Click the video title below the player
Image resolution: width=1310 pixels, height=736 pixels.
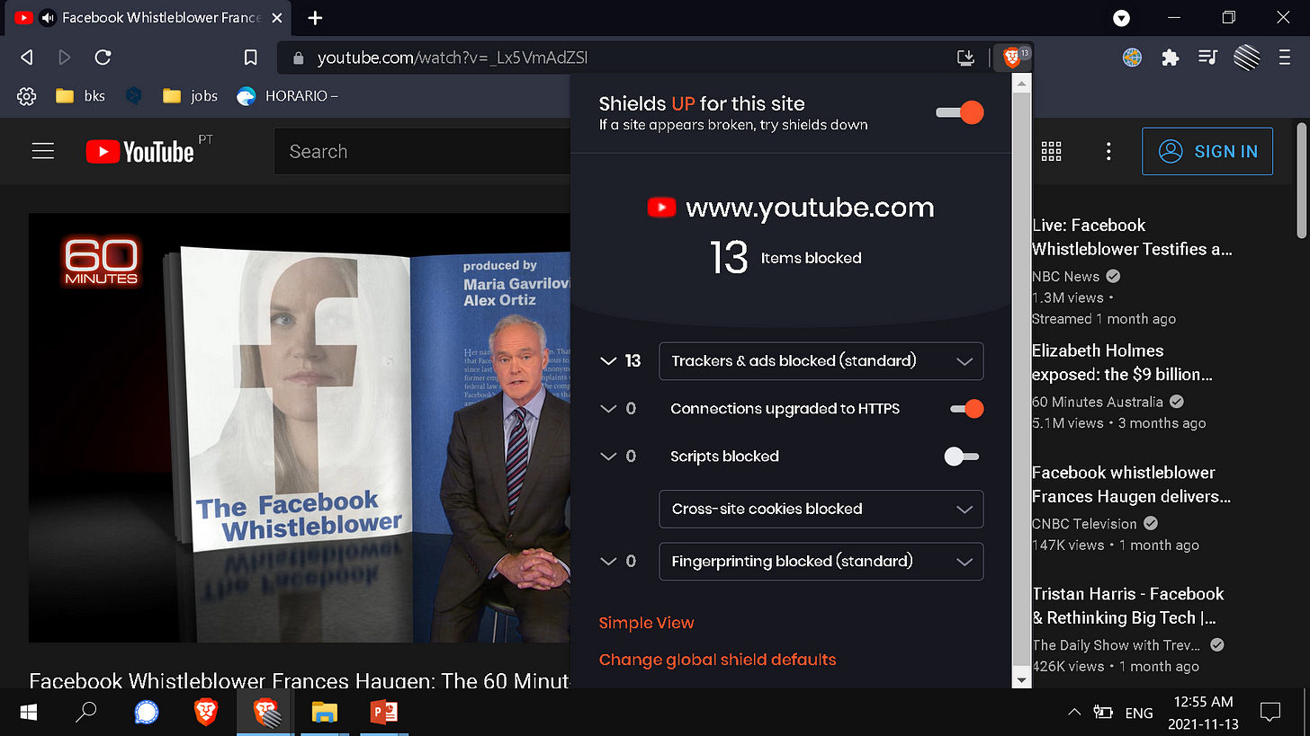[x=300, y=681]
